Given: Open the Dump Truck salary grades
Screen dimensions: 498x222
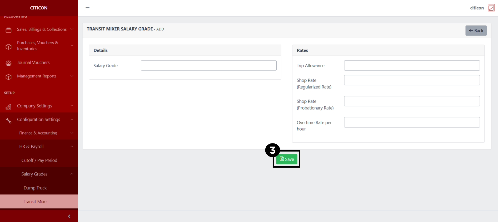Looking at the screenshot, I should click(x=35, y=188).
